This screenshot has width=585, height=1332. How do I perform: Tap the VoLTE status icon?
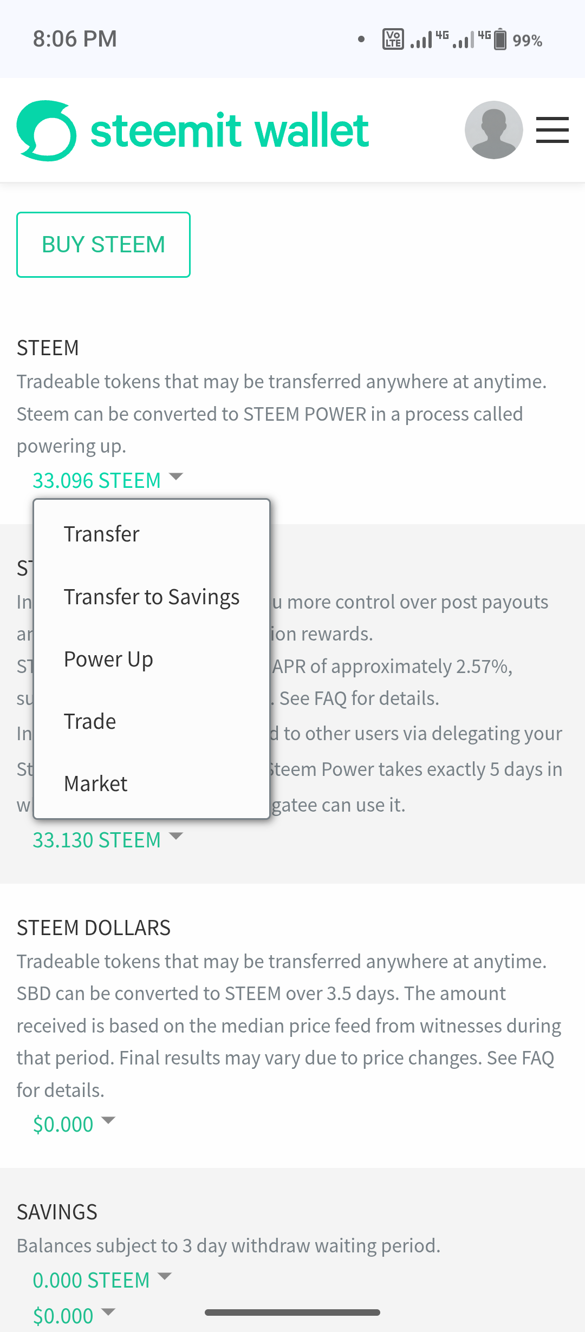(393, 40)
